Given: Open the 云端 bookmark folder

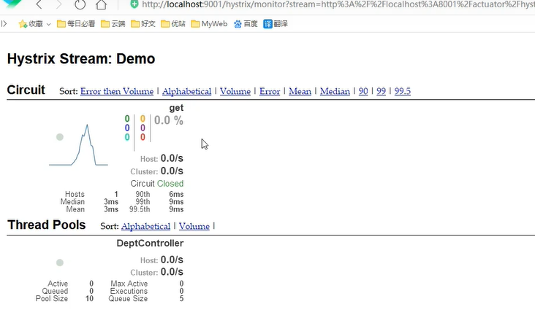Looking at the screenshot, I should (113, 24).
